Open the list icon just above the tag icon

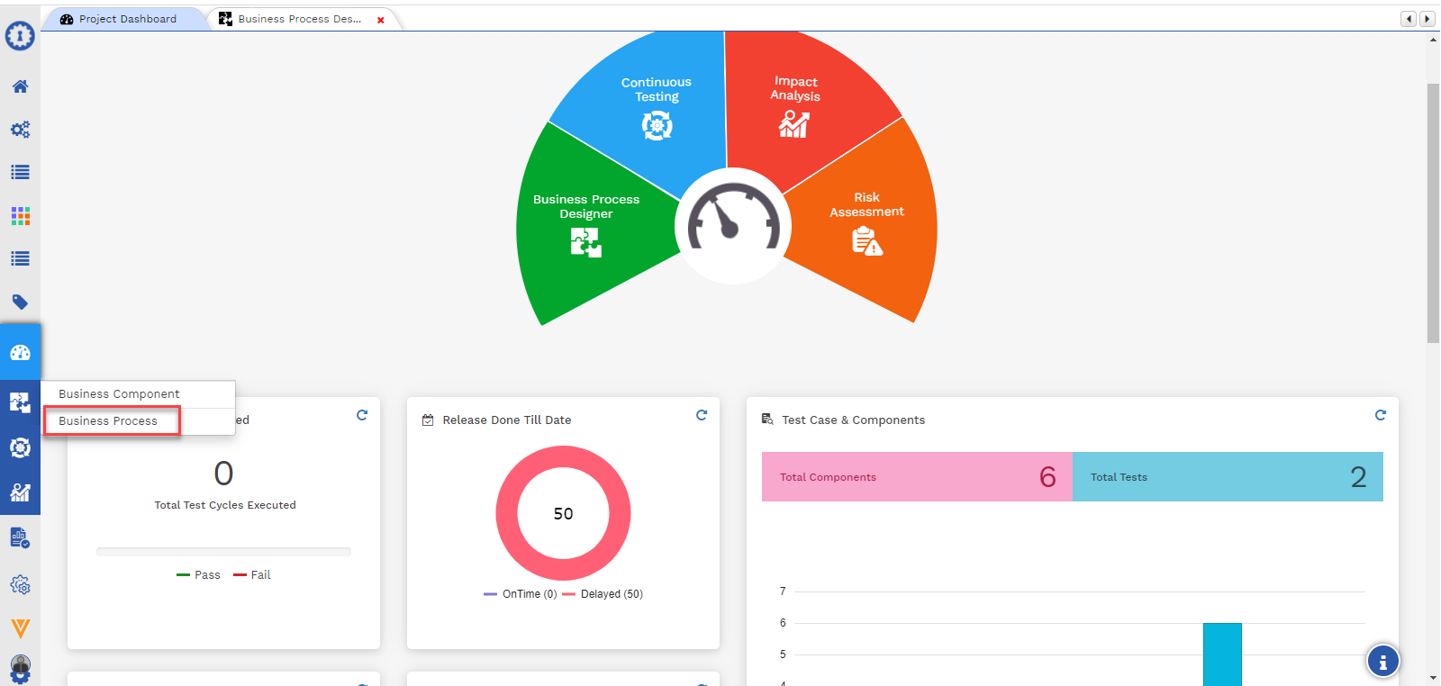tap(20, 258)
